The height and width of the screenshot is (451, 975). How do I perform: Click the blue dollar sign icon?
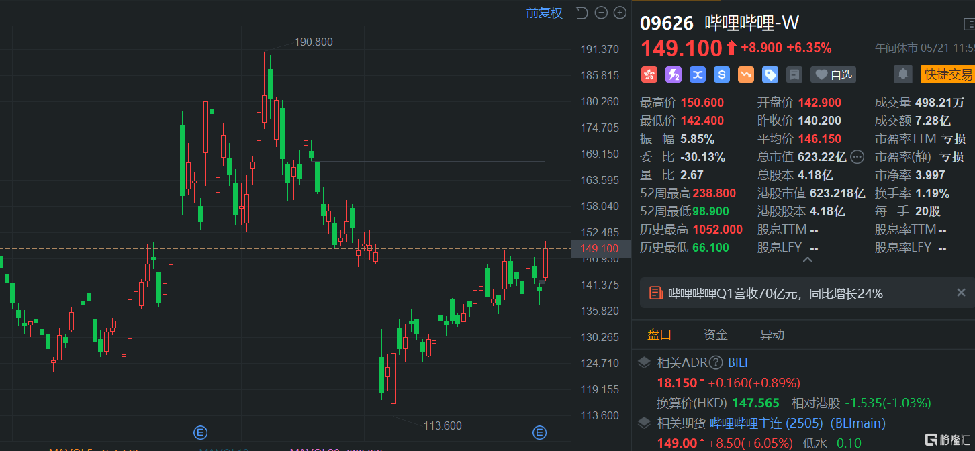point(722,74)
